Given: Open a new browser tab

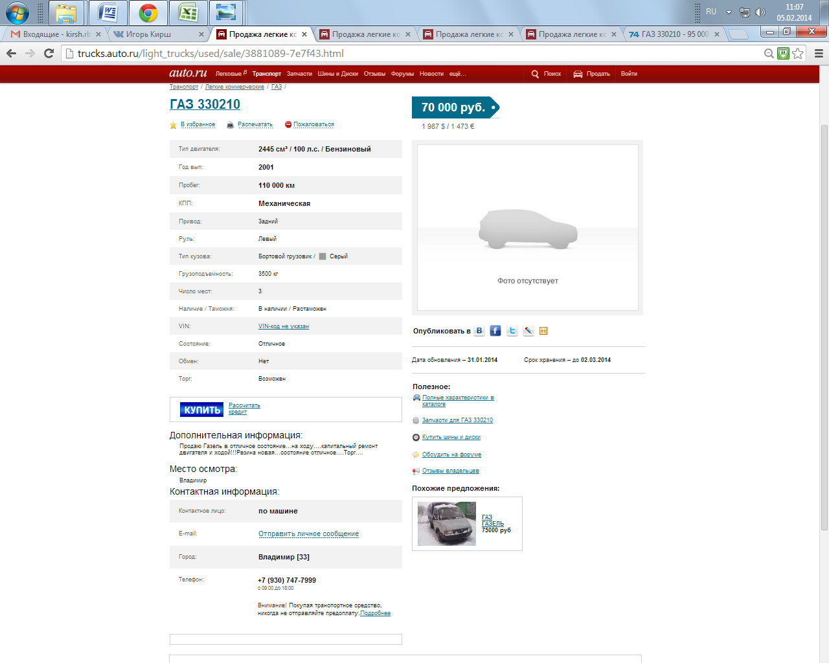Looking at the screenshot, I should click(x=738, y=34).
